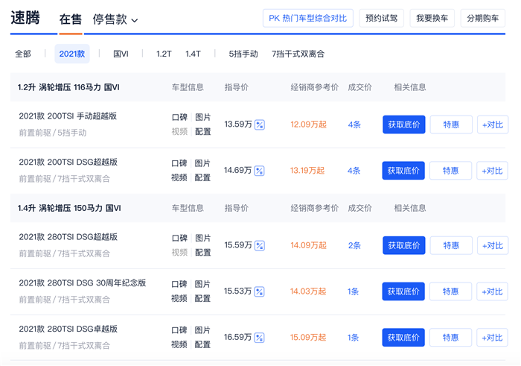The height and width of the screenshot is (366, 521).
Task: Open price calculator icon beside 15.59万
Action: point(260,246)
